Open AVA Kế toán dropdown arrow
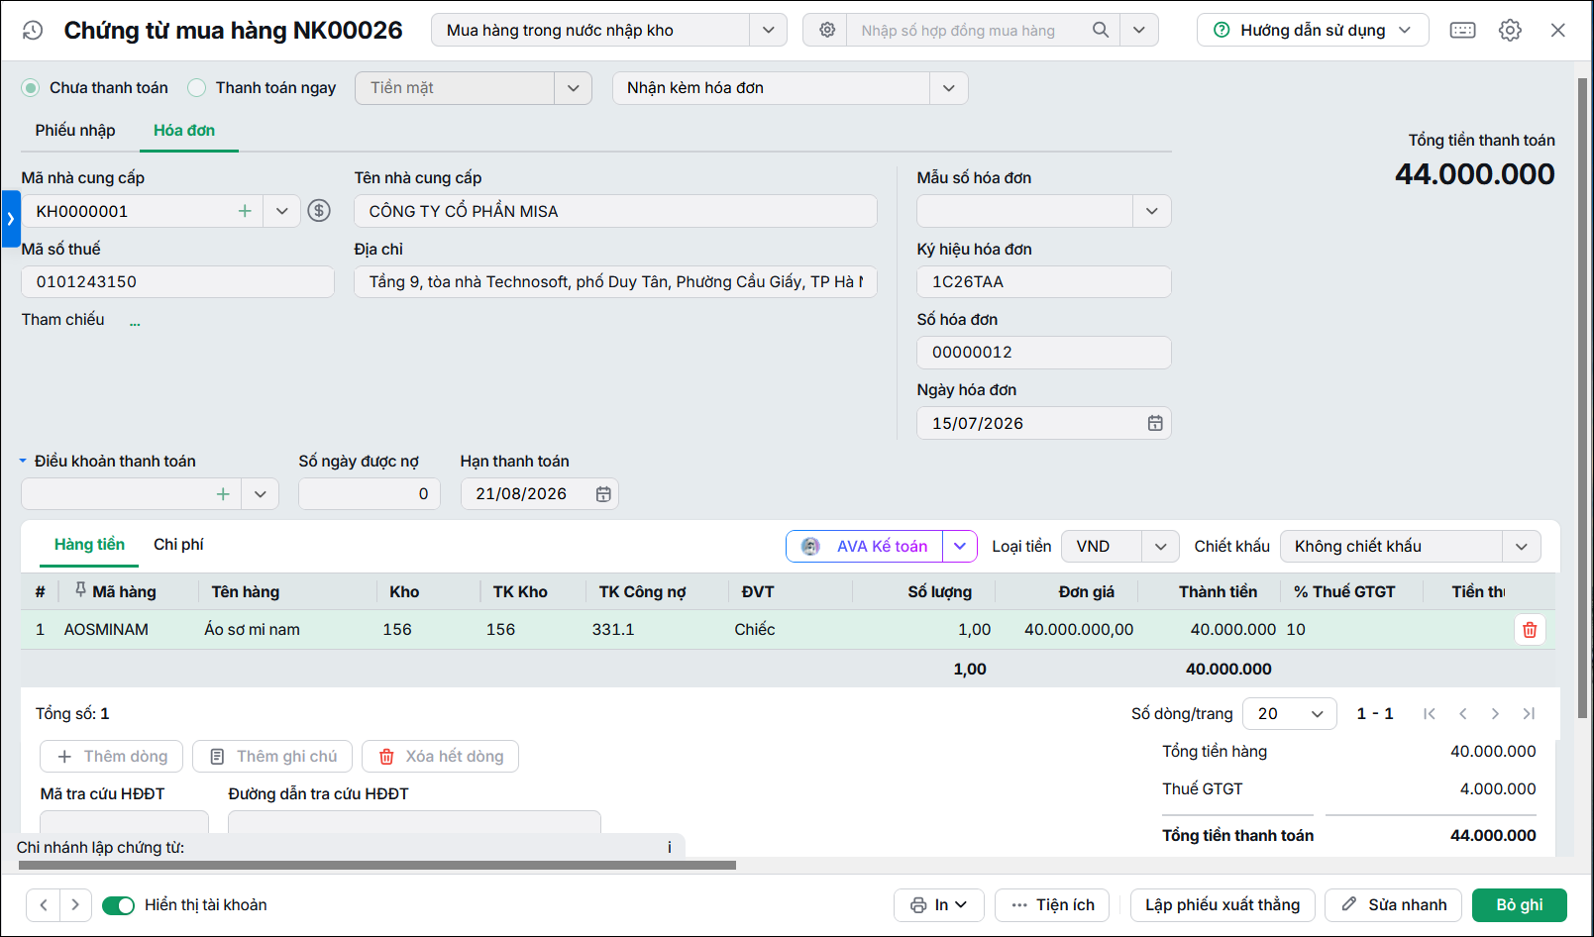Viewport: 1594px width, 937px height. click(960, 547)
